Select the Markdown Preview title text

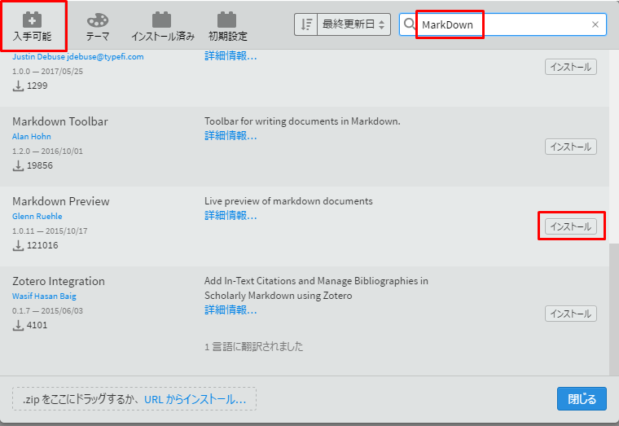tap(61, 201)
